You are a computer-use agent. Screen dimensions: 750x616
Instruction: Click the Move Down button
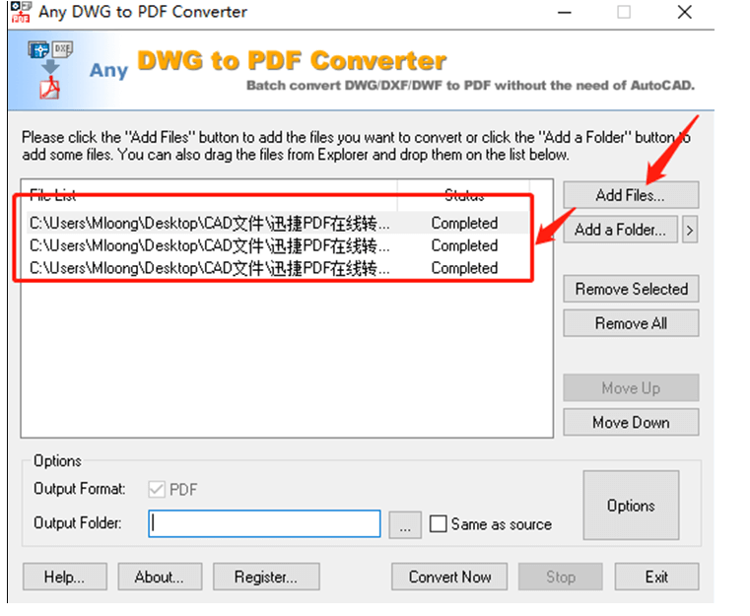[x=631, y=422]
